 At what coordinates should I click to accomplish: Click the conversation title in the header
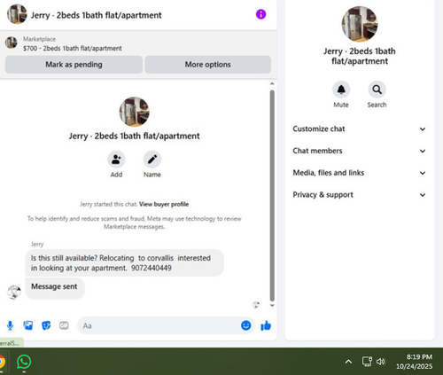(x=97, y=15)
